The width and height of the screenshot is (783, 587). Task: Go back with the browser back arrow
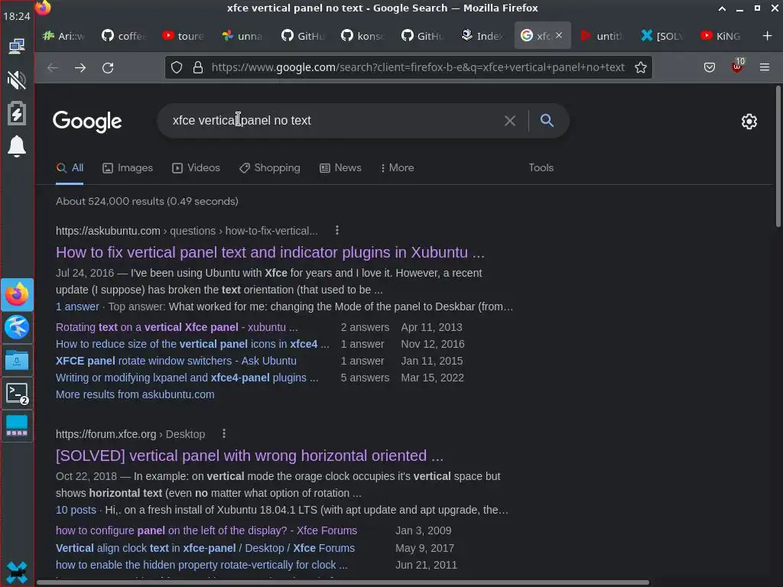tap(53, 67)
